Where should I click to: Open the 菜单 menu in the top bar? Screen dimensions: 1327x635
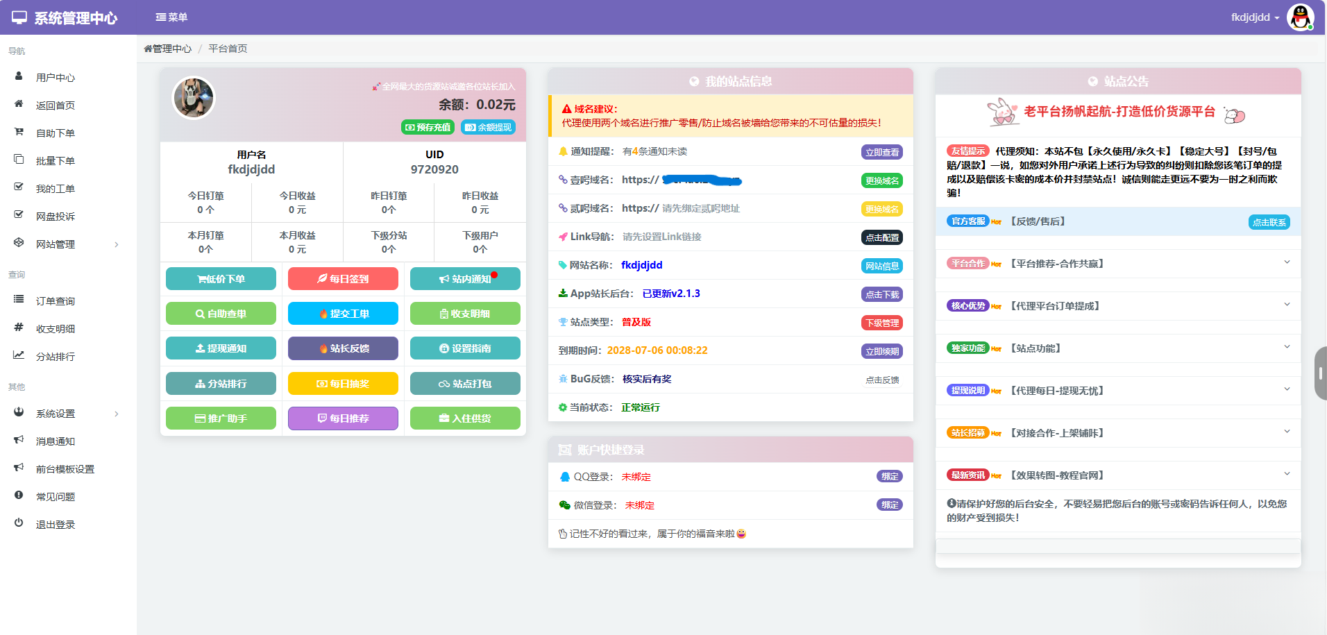click(x=171, y=17)
